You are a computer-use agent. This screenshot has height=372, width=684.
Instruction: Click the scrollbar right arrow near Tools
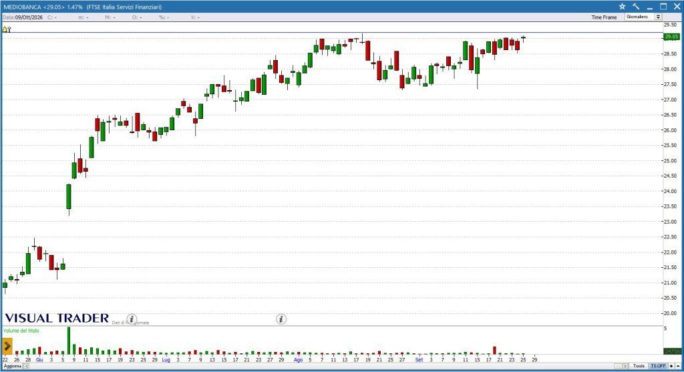pos(625,366)
